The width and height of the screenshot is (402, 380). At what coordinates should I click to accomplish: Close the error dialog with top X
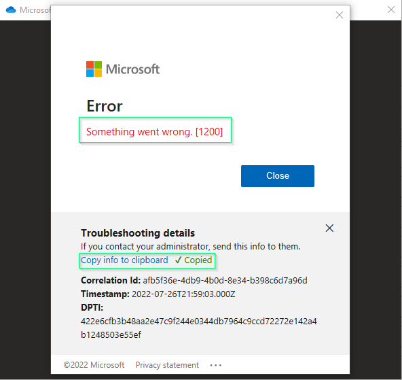[x=340, y=15]
